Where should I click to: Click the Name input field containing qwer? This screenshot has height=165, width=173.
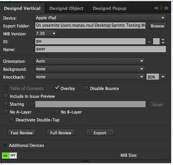tap(101, 49)
